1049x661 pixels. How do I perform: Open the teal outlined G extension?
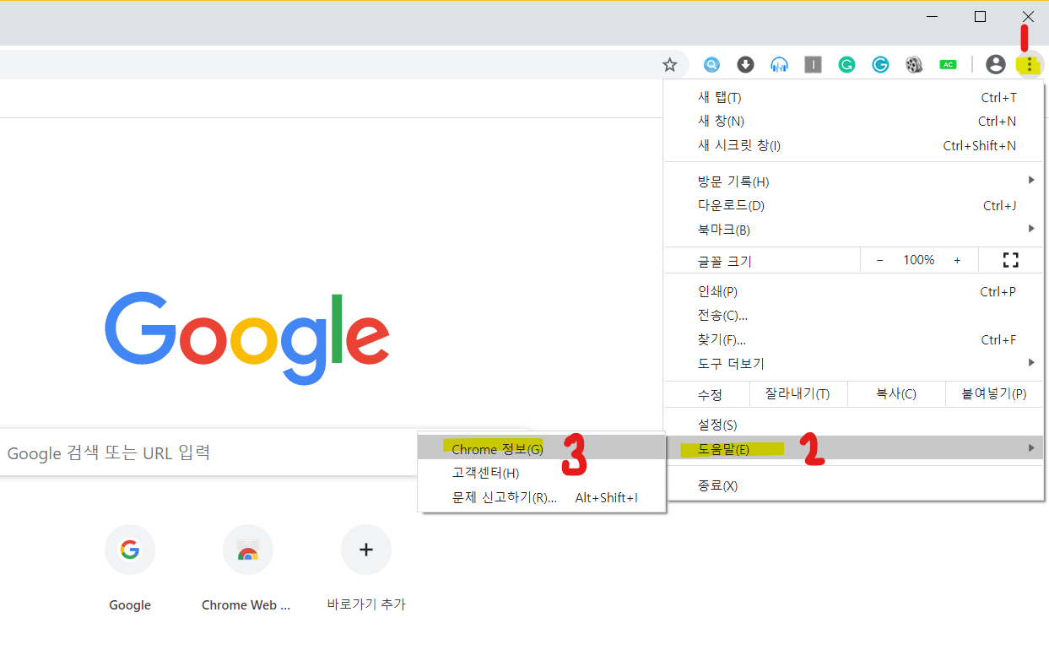click(880, 64)
